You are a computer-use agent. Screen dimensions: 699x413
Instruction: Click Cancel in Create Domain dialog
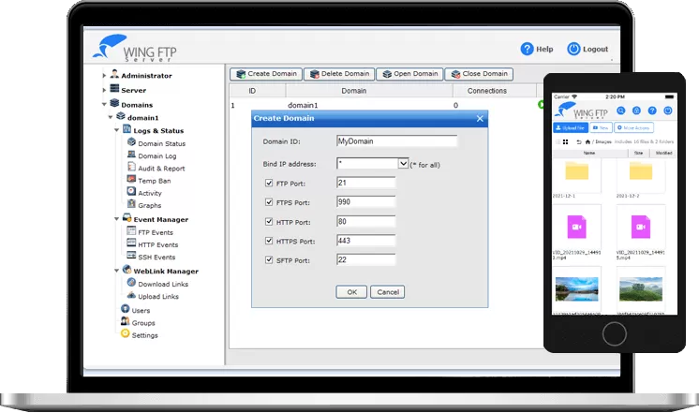tap(388, 292)
